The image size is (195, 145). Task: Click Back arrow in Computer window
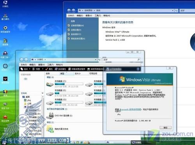(21, 60)
